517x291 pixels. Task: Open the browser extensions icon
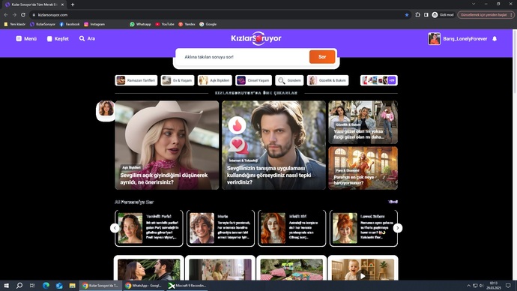(x=417, y=15)
